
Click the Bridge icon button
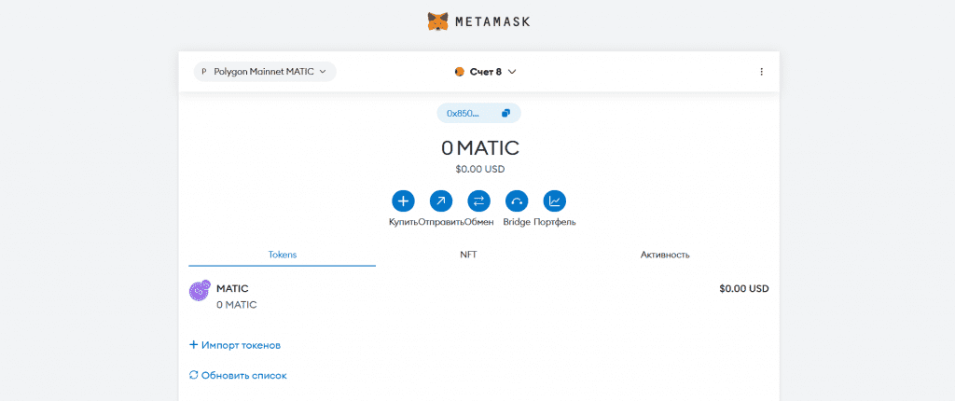click(517, 200)
